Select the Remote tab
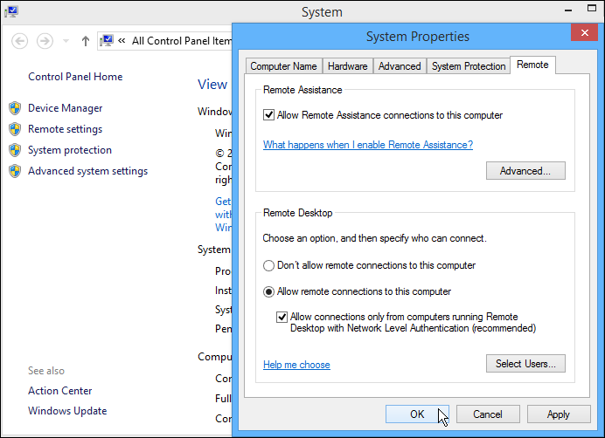Image resolution: width=605 pixels, height=438 pixels. 532,65
